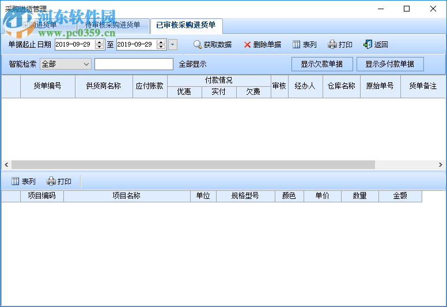Click the 经办人 column header
This screenshot has width=447, height=307.
(x=305, y=86)
